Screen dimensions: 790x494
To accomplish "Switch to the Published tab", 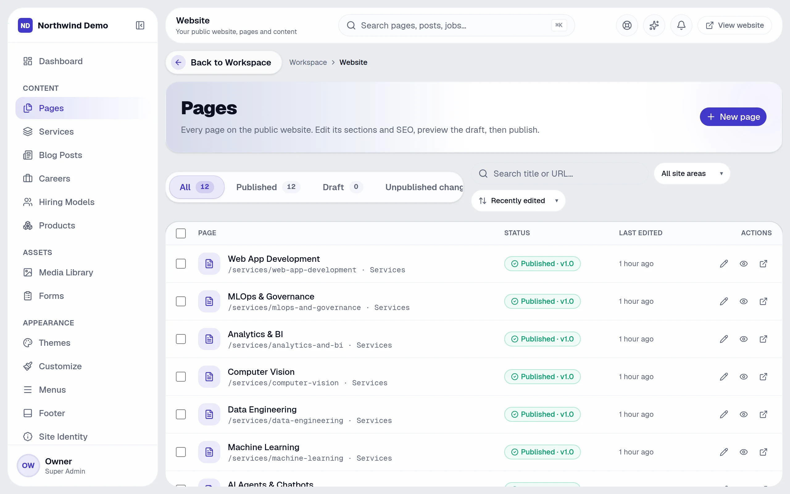I will pyautogui.click(x=268, y=187).
